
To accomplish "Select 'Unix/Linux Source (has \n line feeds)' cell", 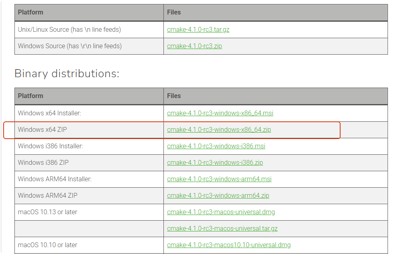I will (x=89, y=30).
